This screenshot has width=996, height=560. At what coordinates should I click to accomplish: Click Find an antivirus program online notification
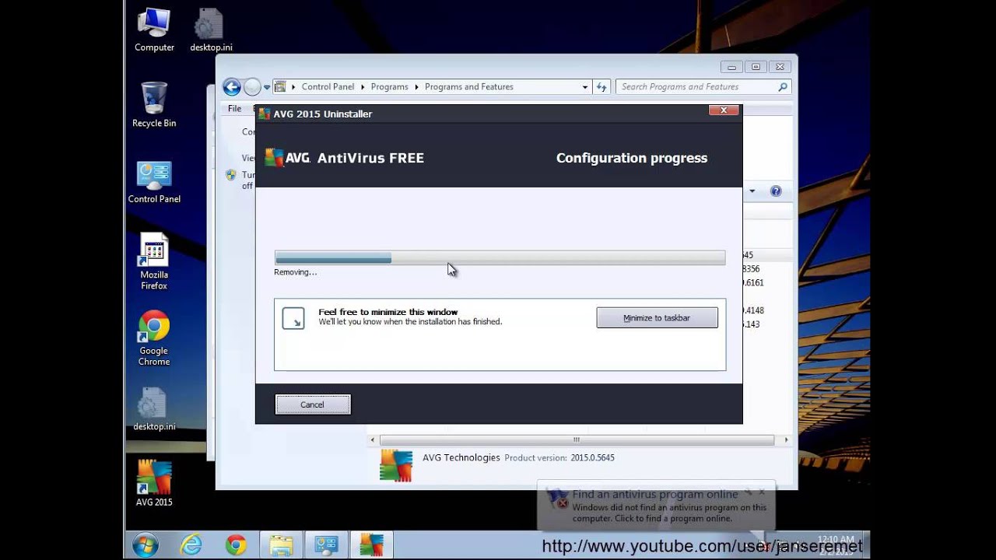point(655,494)
